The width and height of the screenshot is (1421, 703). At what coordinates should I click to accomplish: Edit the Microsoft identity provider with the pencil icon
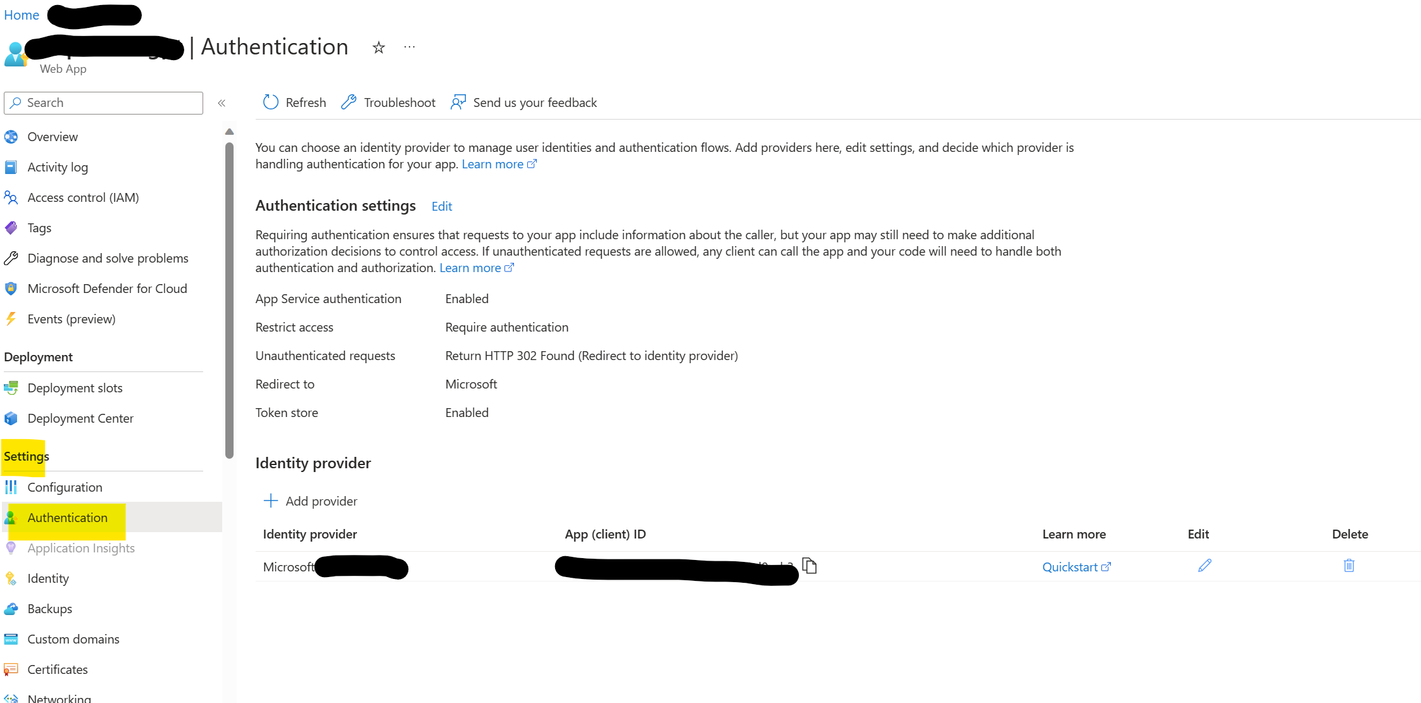(x=1205, y=566)
